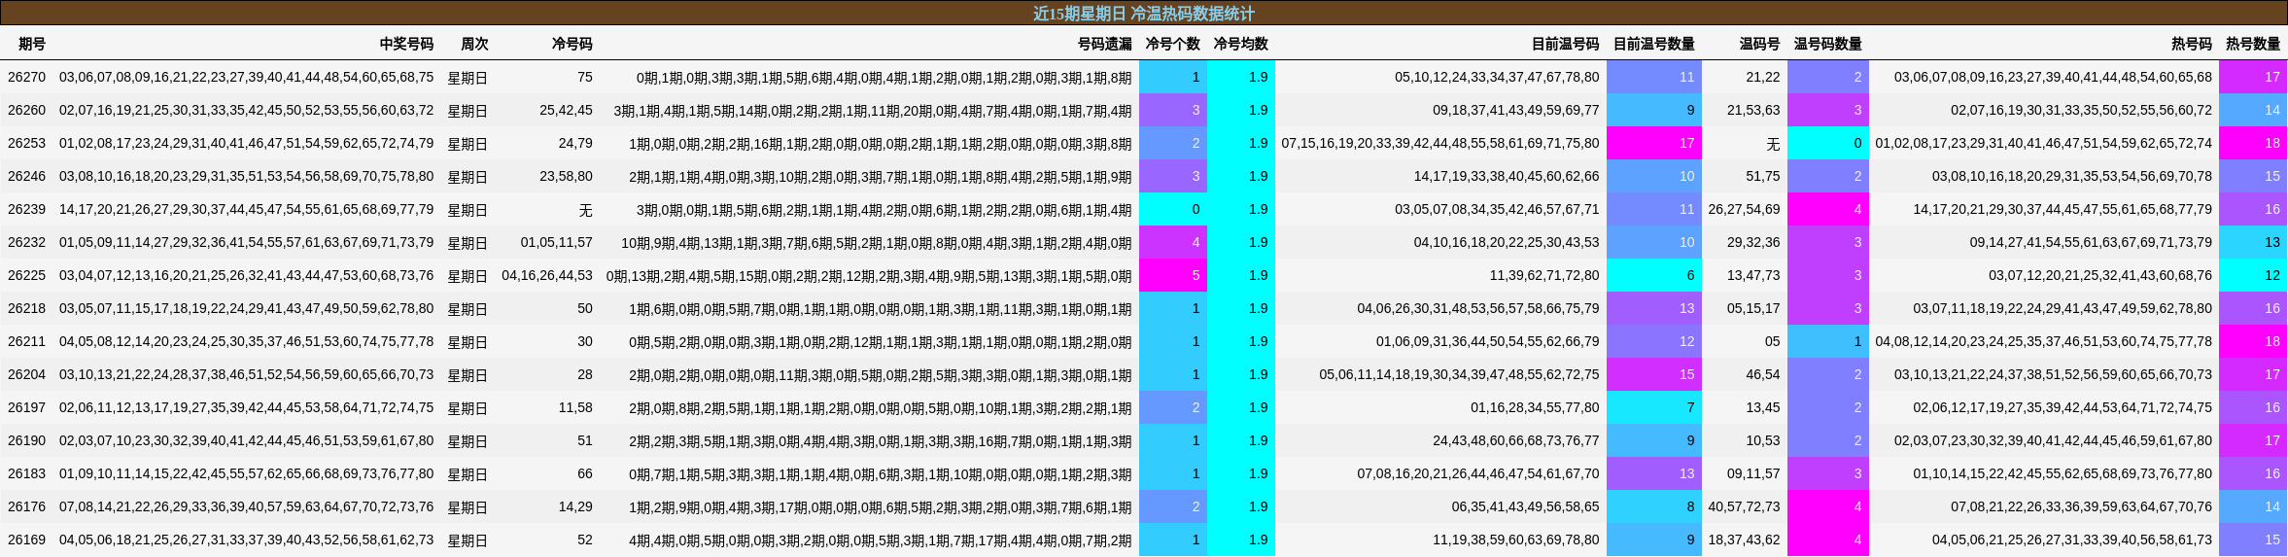Select the 中奖号码 column header
Viewport: 2288px width, 557px height.
click(406, 44)
